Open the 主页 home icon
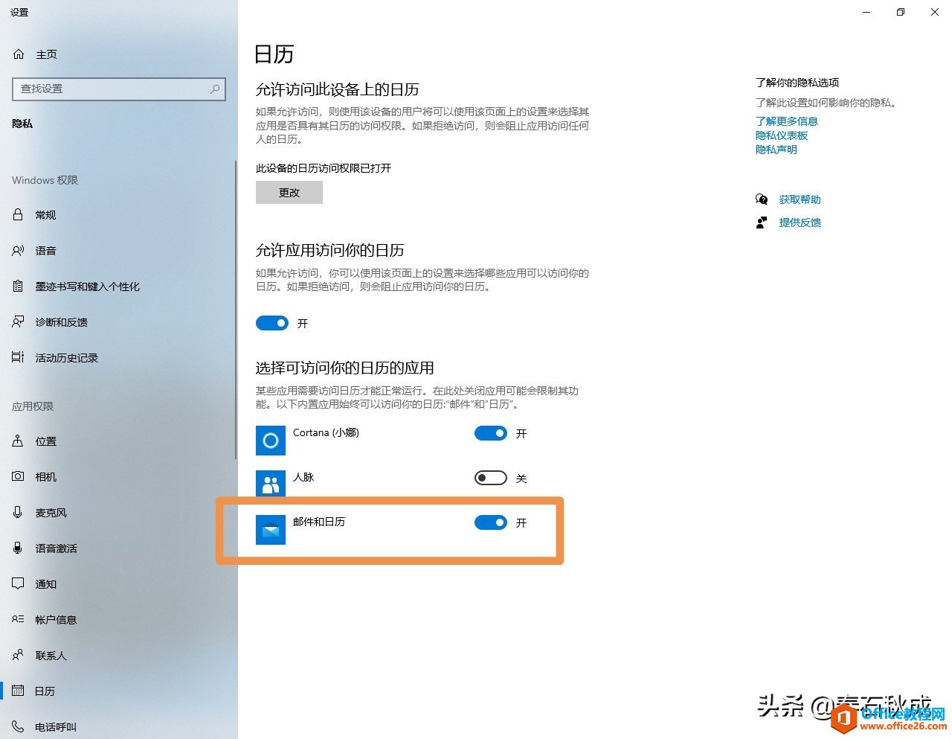 19,54
